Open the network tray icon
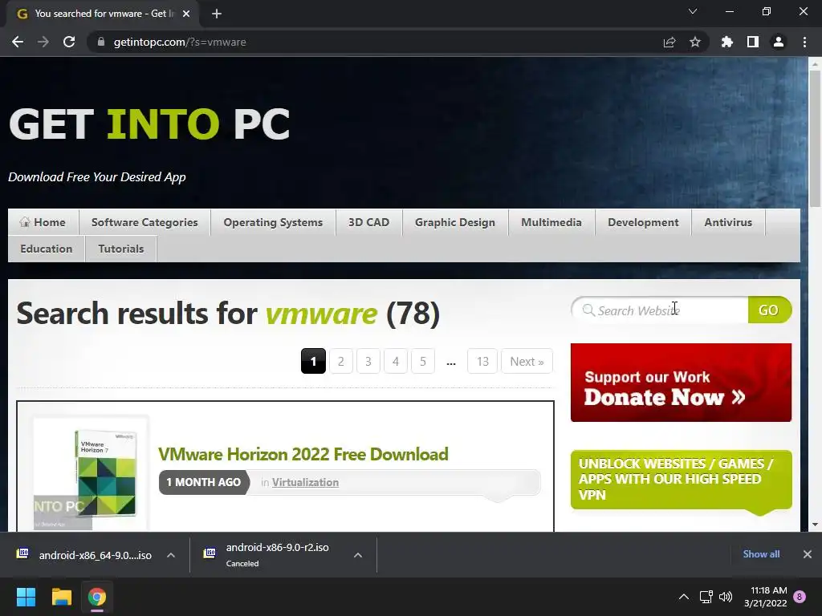 coord(706,597)
